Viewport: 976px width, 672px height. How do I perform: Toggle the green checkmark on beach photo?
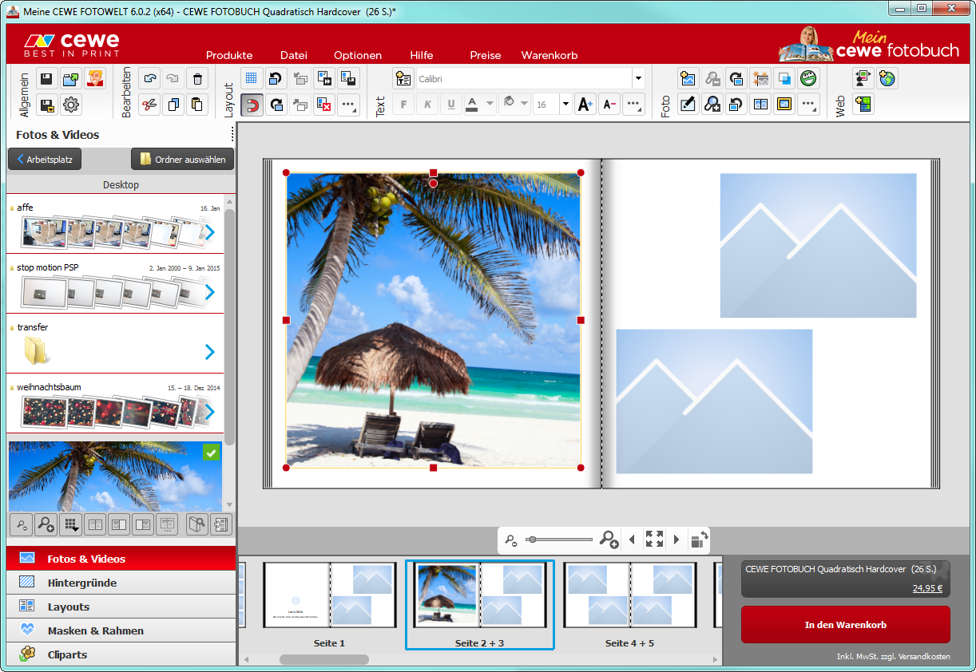(211, 453)
